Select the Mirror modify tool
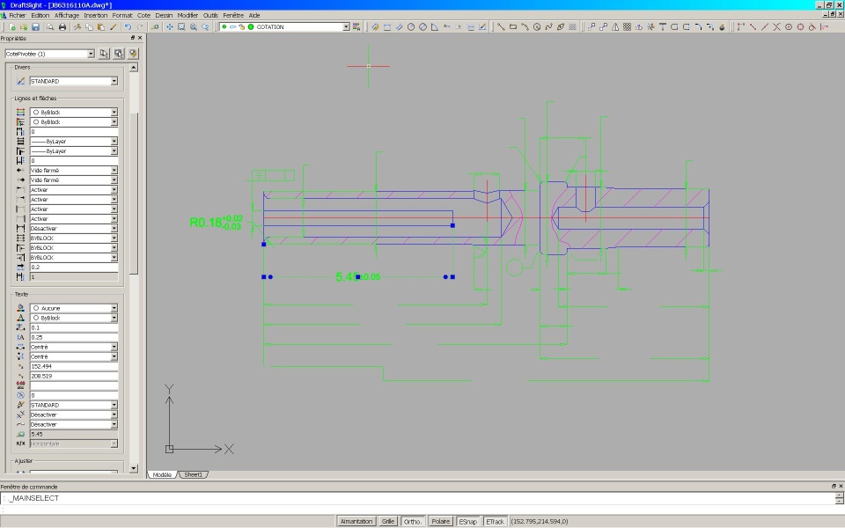Viewport: 845px width, 528px height. coord(615,26)
